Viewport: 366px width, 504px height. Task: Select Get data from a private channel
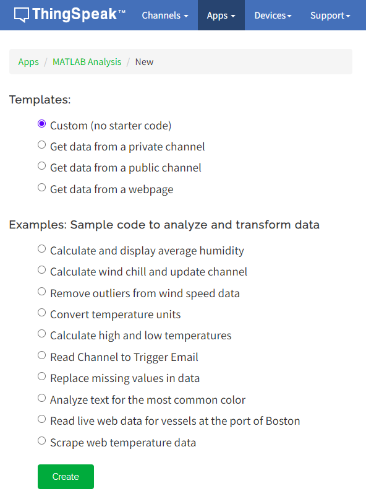click(x=42, y=145)
